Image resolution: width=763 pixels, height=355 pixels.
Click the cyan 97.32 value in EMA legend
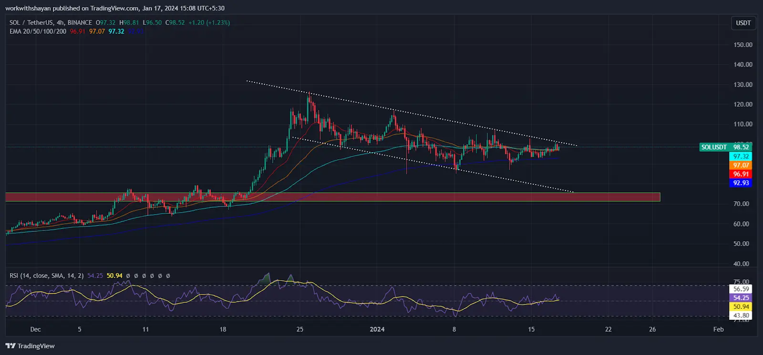[x=116, y=31]
